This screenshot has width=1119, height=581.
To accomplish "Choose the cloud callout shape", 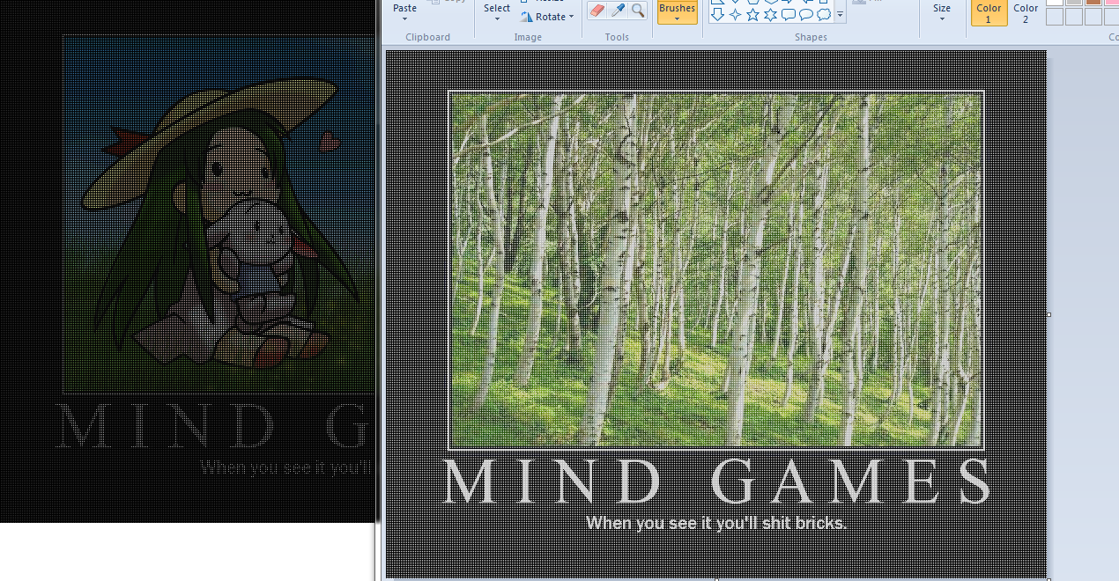I will (824, 14).
